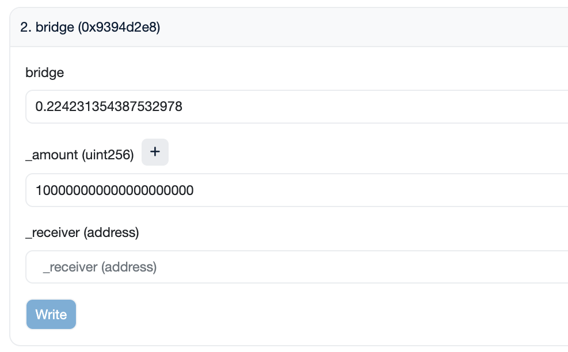Click the "_receiver (address)" label above the field

point(82,232)
